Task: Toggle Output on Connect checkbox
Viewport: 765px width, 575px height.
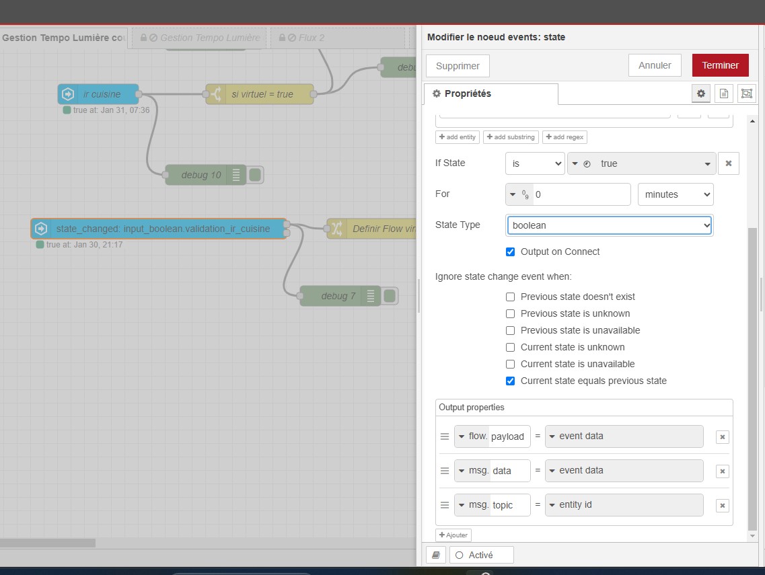Action: (510, 252)
